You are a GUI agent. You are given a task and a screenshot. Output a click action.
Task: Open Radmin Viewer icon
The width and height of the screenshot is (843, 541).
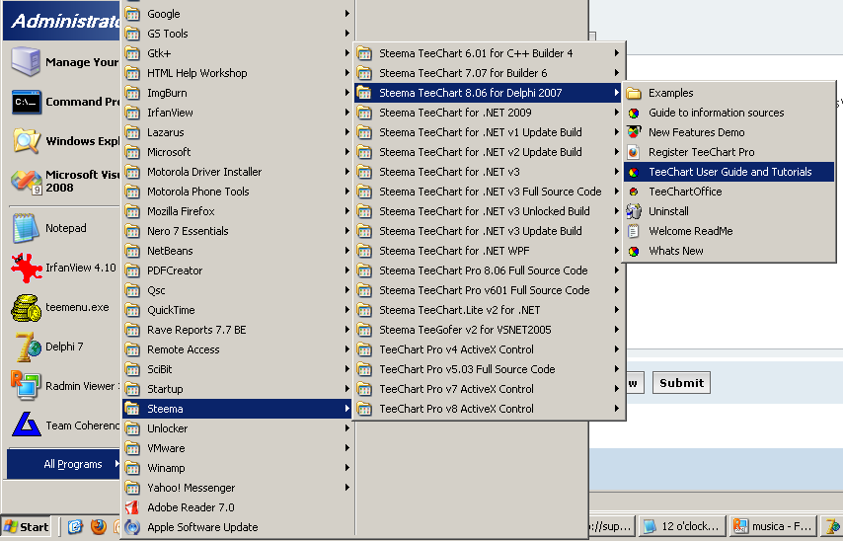tap(25, 386)
